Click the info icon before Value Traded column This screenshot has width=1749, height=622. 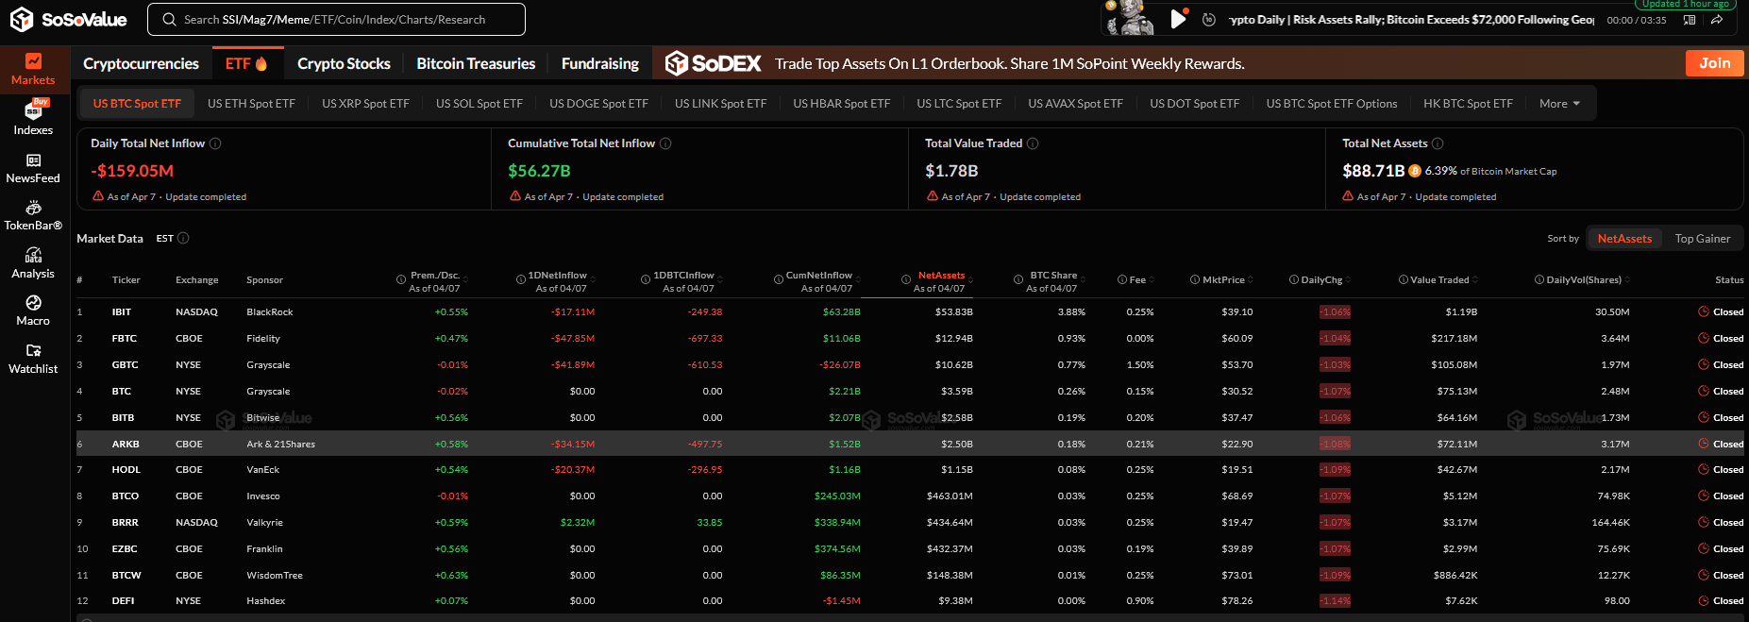click(x=1404, y=279)
